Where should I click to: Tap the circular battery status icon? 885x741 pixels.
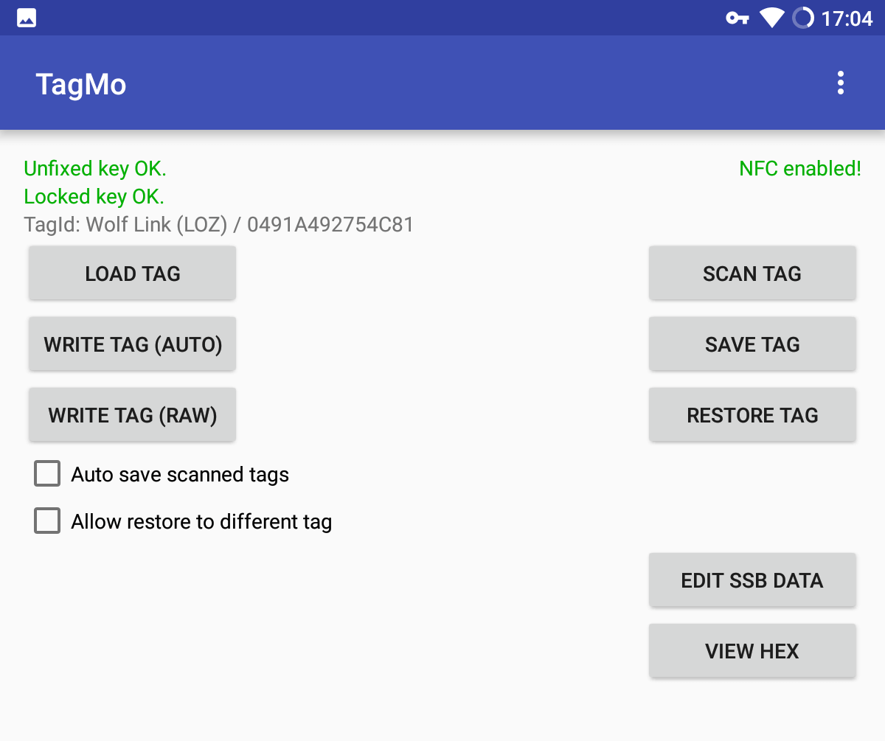[803, 18]
